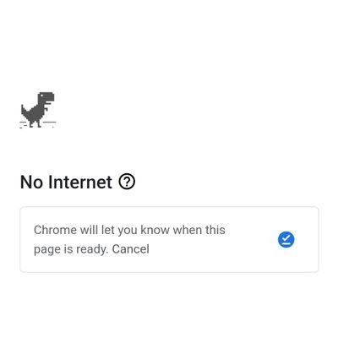Select the circled question mark beside No Internet
This screenshot has height=338, width=338.
(127, 182)
